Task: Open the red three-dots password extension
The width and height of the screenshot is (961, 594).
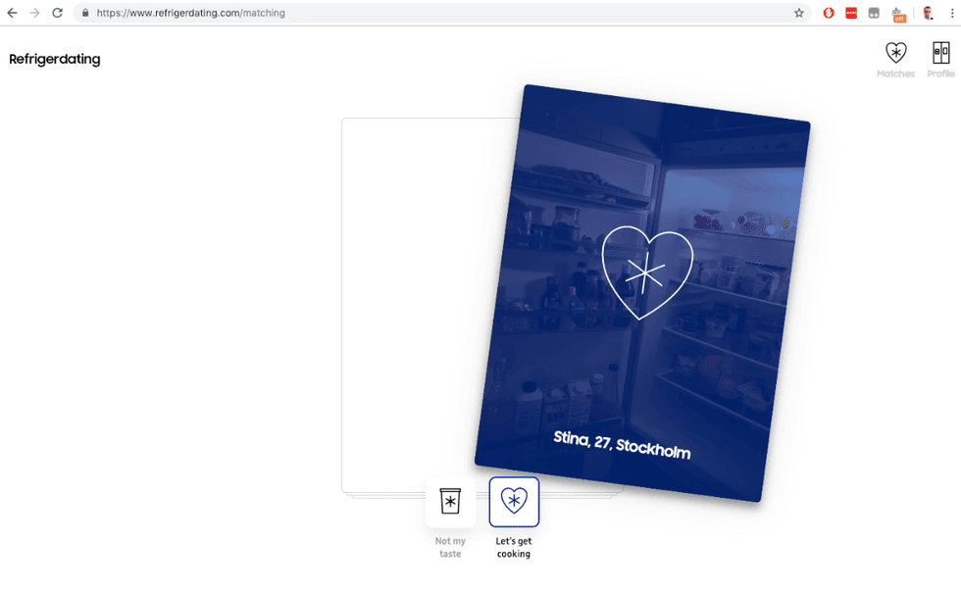Action: pos(851,13)
